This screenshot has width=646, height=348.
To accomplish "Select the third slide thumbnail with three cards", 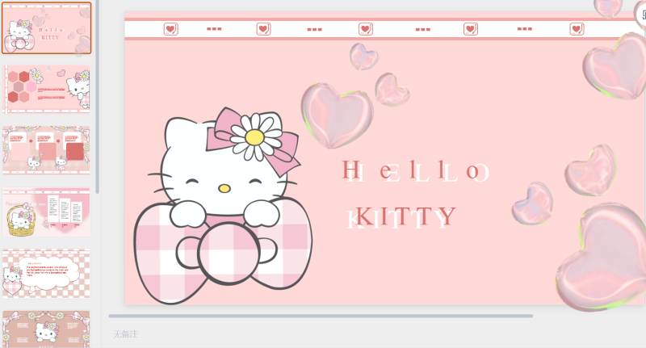I will [x=47, y=150].
